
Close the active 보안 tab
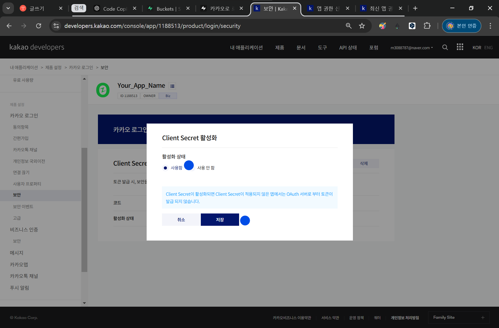[295, 8]
